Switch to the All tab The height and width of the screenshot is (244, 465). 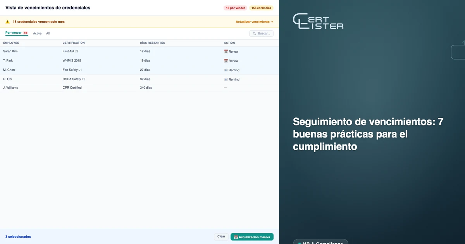(x=48, y=33)
